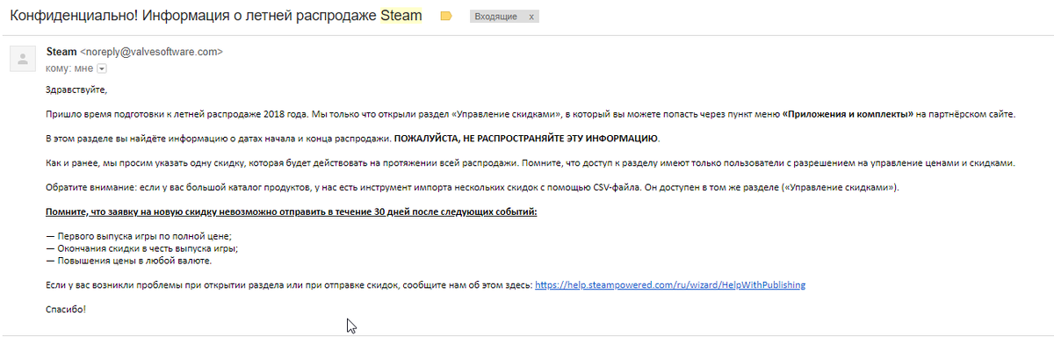Click the yellow importance marker beside subject
The height and width of the screenshot is (337, 1054).
click(x=445, y=16)
